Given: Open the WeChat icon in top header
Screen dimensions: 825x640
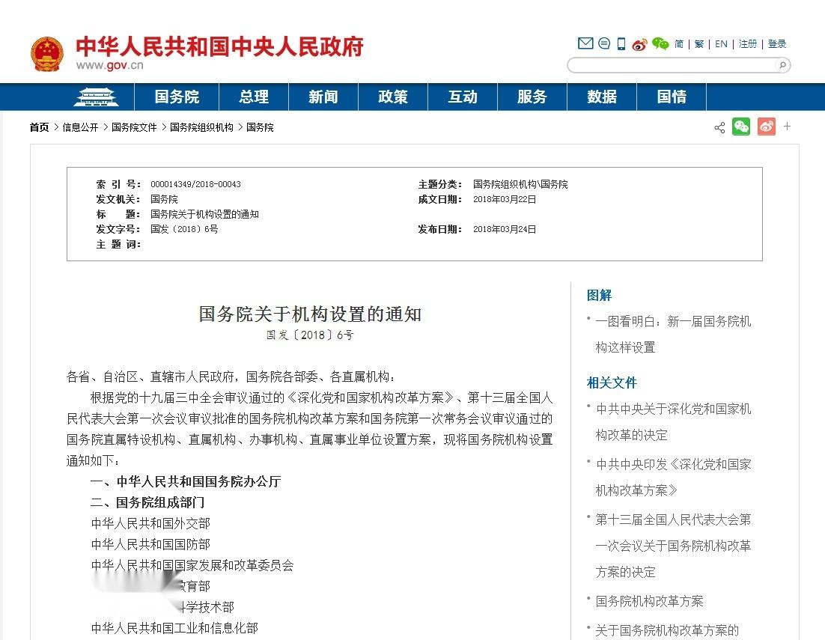Looking at the screenshot, I should pyautogui.click(x=660, y=43).
